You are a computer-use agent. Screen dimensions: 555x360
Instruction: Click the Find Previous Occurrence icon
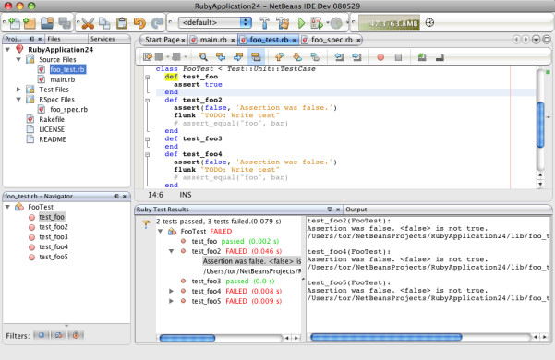pos(221,57)
